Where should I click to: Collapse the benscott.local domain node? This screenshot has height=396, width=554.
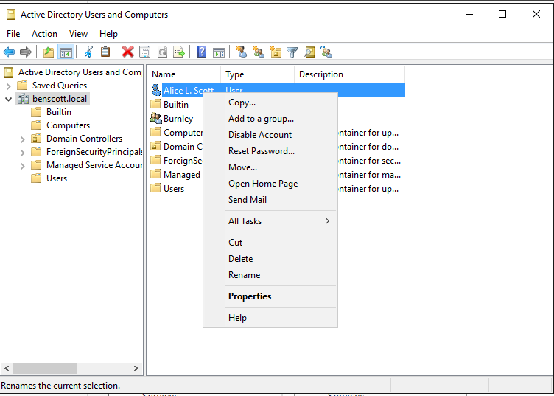point(9,99)
